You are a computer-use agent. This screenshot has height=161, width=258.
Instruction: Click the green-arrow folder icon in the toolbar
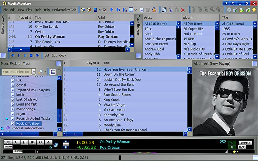(242, 10)
